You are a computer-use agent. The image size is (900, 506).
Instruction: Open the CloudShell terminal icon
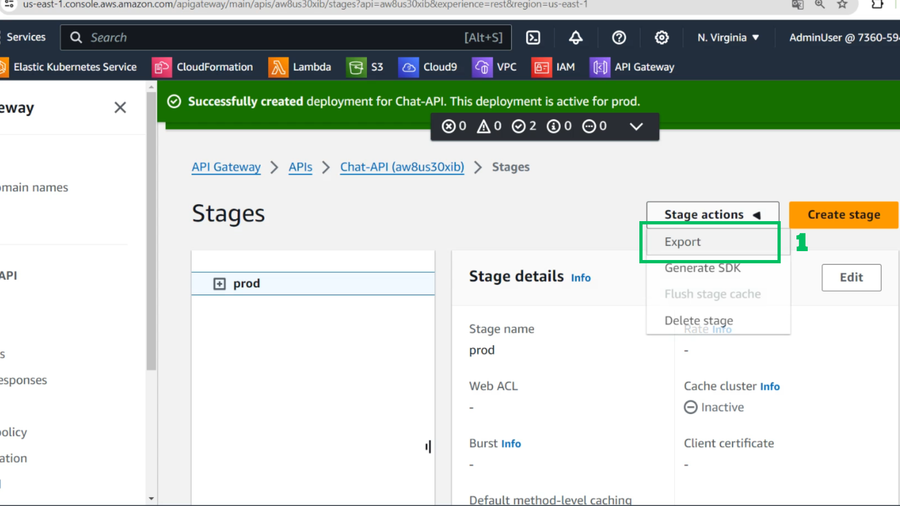[533, 37]
